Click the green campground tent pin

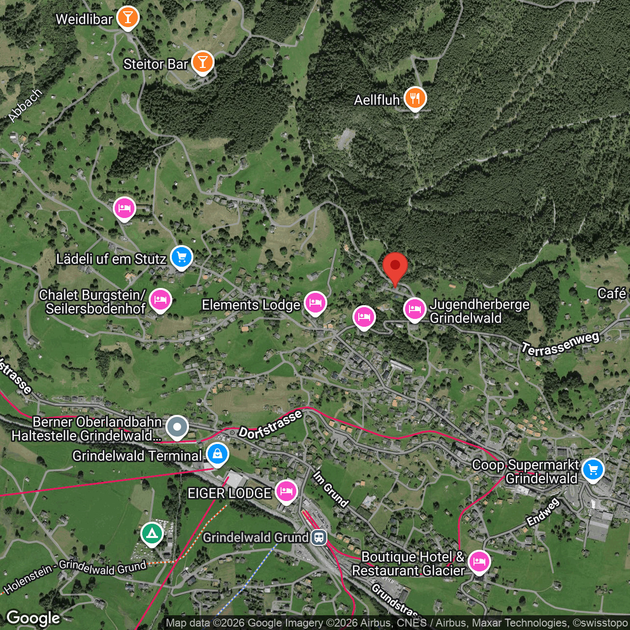tap(152, 534)
